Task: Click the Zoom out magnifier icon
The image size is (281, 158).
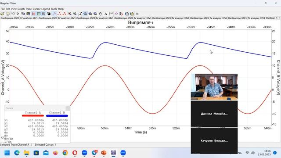Action: click(75, 14)
